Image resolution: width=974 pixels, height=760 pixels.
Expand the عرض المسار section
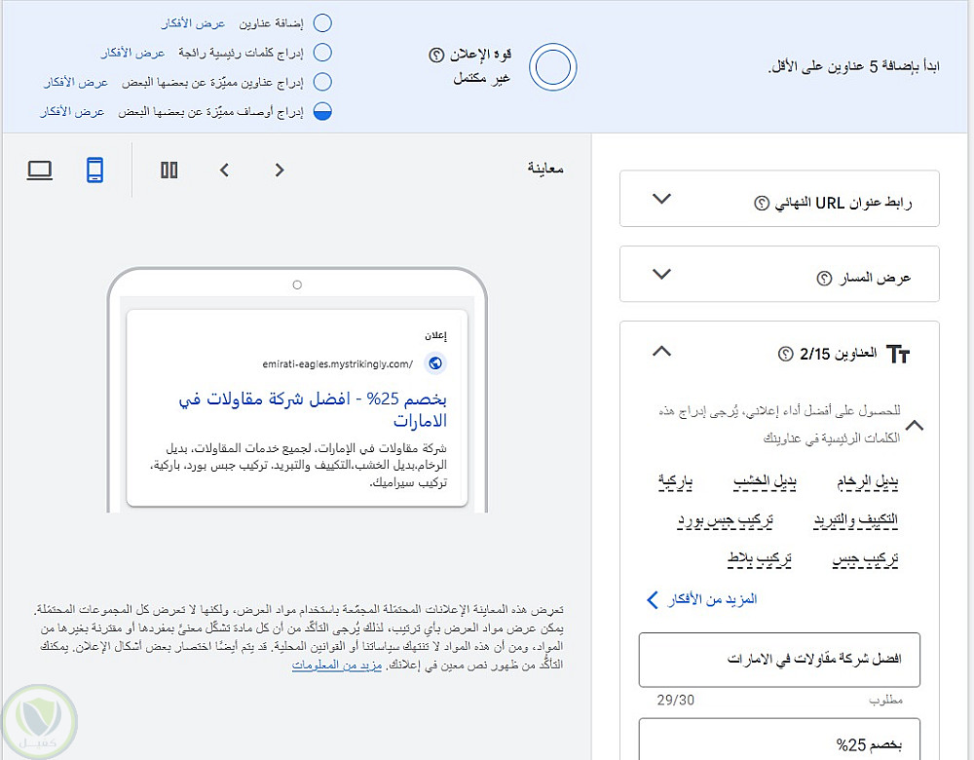coord(662,274)
